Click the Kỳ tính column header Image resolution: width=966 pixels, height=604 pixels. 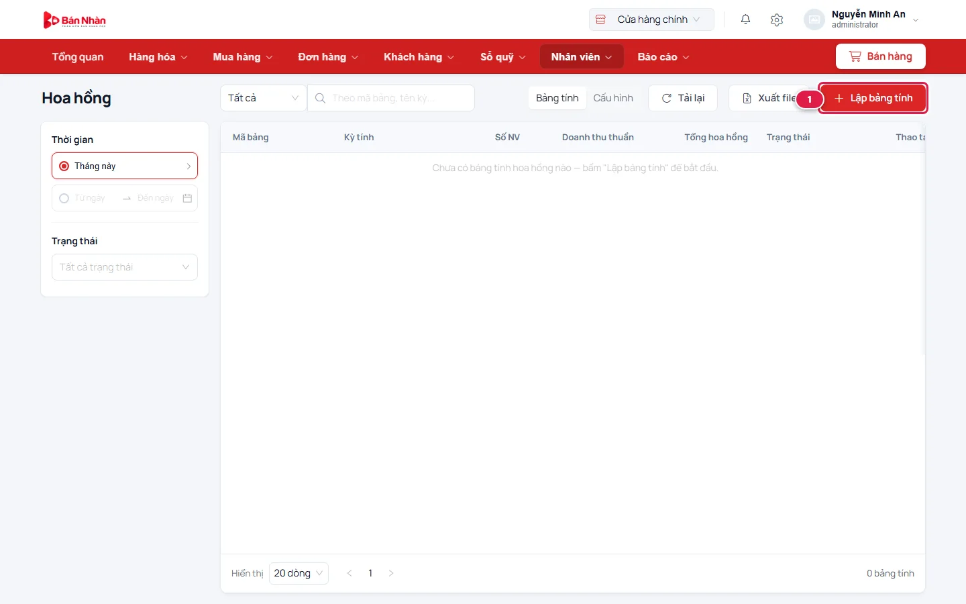click(x=359, y=137)
